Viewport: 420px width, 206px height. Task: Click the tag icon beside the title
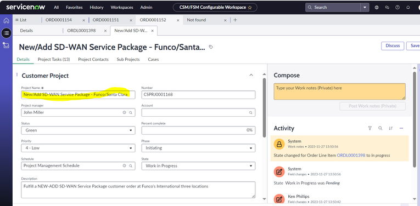pyautogui.click(x=211, y=47)
